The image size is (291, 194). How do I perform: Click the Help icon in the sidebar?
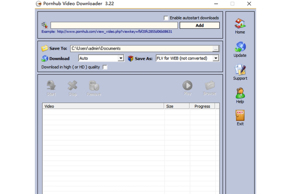[240, 95]
